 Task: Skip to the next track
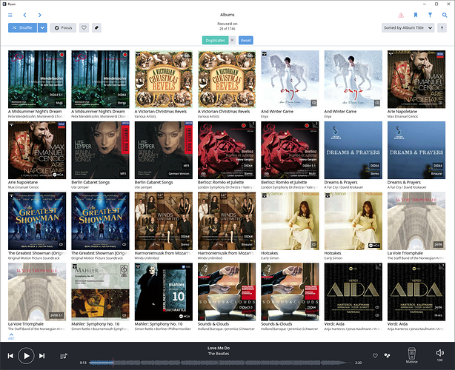42,356
